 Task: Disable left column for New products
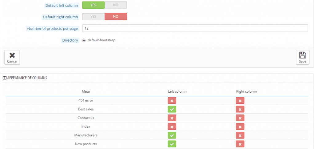tap(172, 144)
